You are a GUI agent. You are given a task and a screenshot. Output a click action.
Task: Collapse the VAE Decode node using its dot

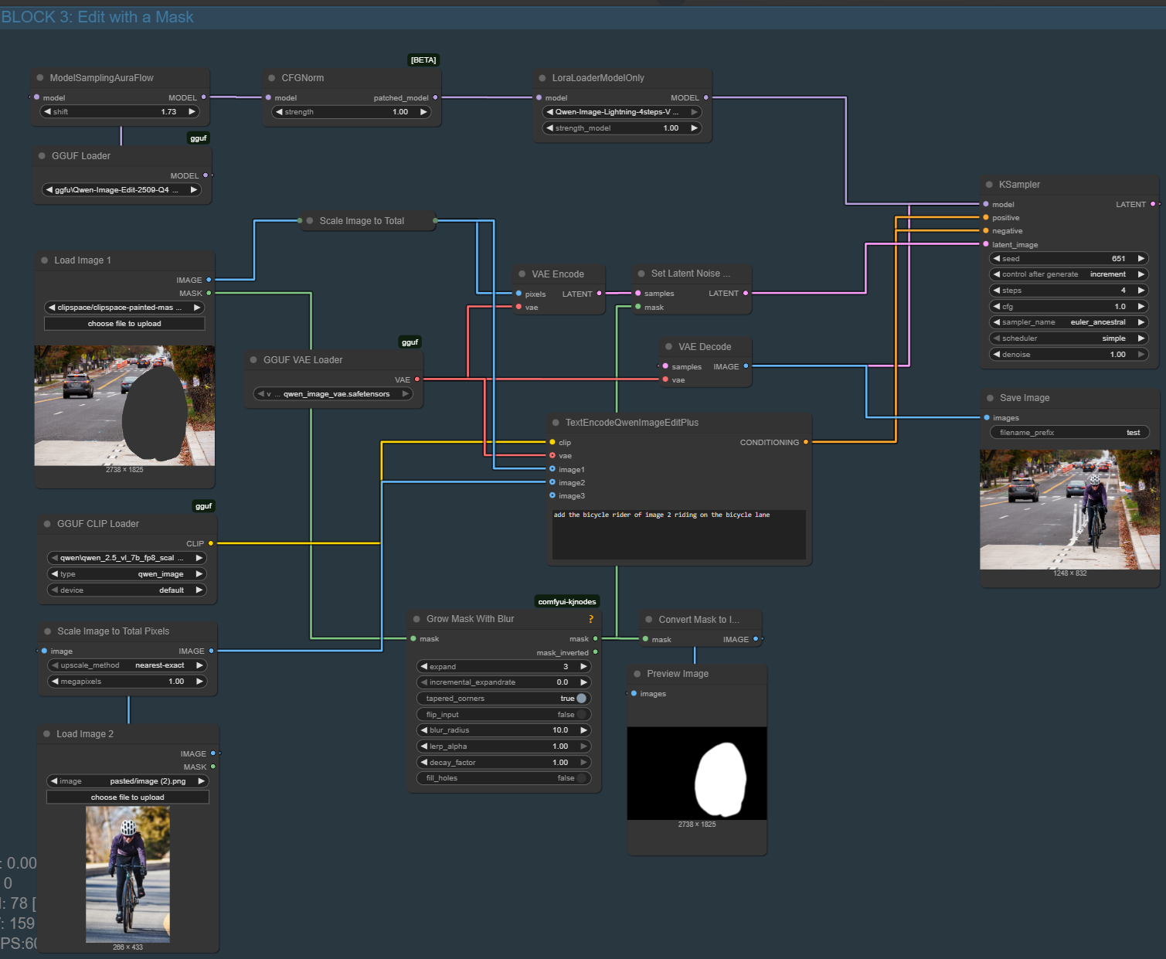(668, 347)
